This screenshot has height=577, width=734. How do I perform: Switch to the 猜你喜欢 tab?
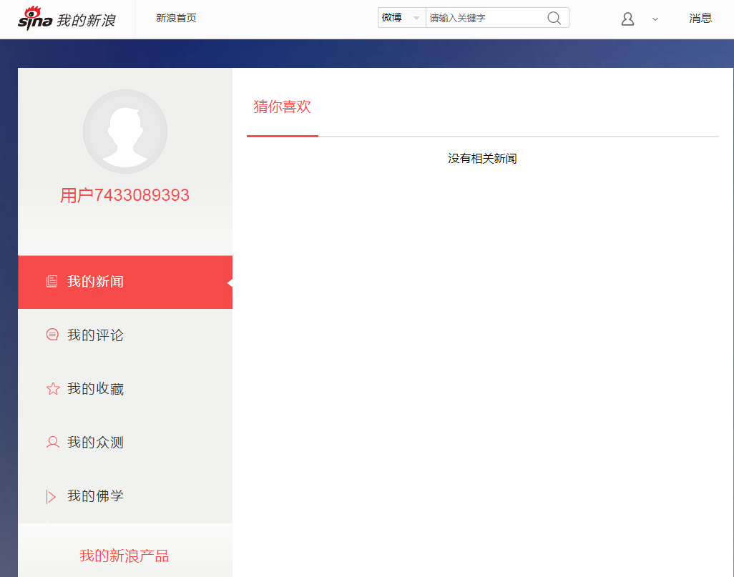[x=282, y=106]
